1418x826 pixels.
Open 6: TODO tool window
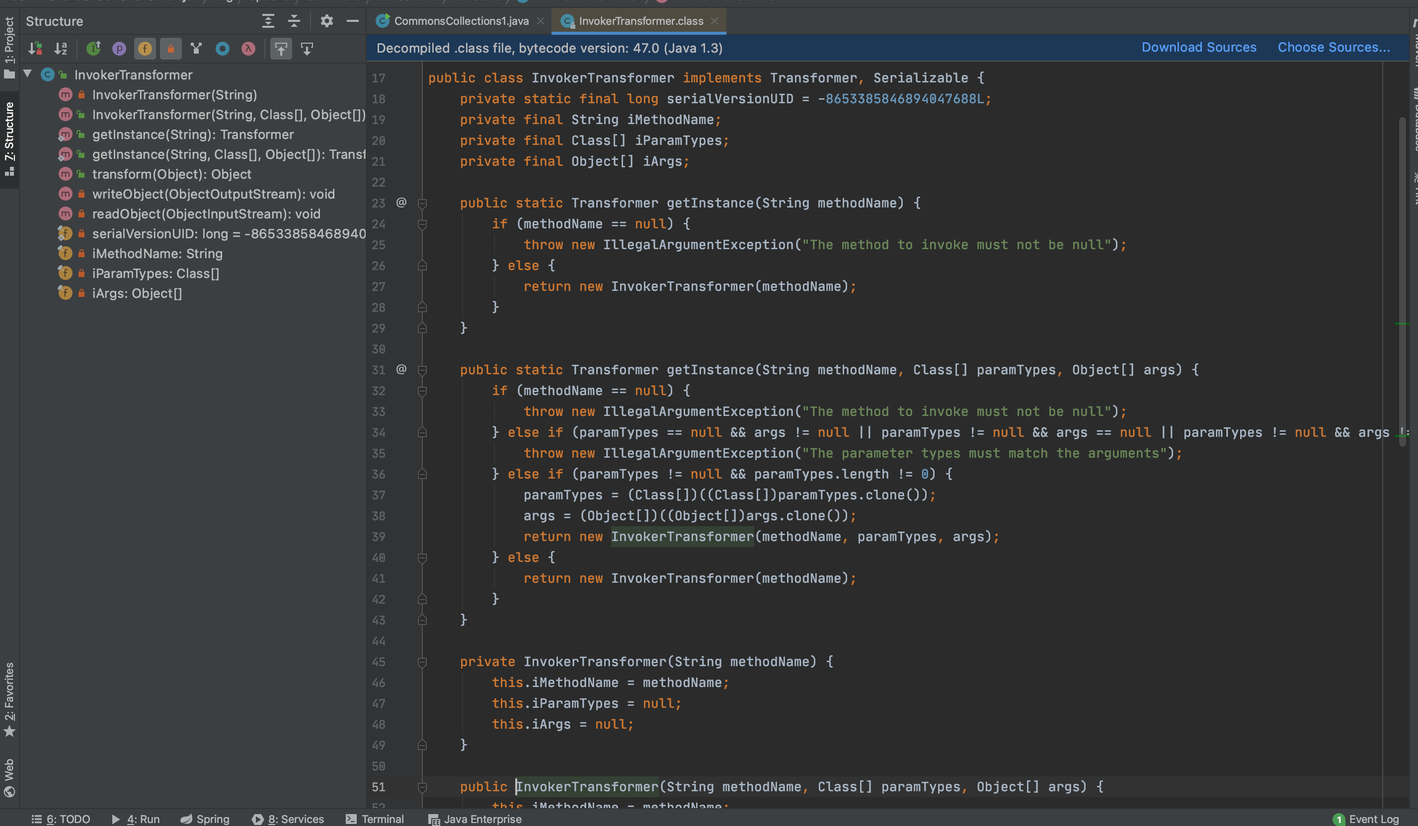pyautogui.click(x=61, y=819)
